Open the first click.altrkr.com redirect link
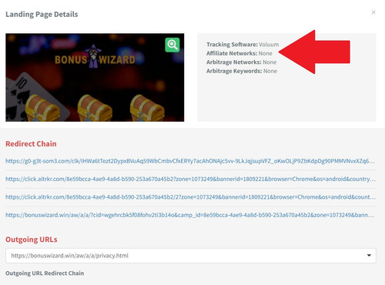Viewport: 385px width, 285px height. [x=190, y=179]
